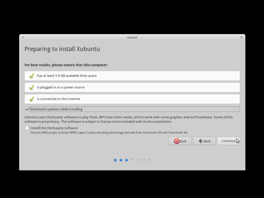Close the Install window
The image size is (264, 198).
tap(241, 37)
